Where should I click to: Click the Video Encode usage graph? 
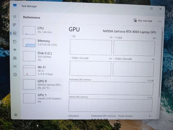90,68
